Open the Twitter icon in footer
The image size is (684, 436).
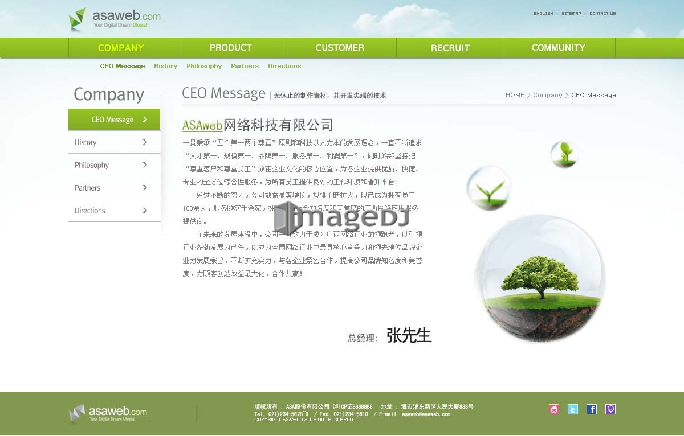pos(573,409)
